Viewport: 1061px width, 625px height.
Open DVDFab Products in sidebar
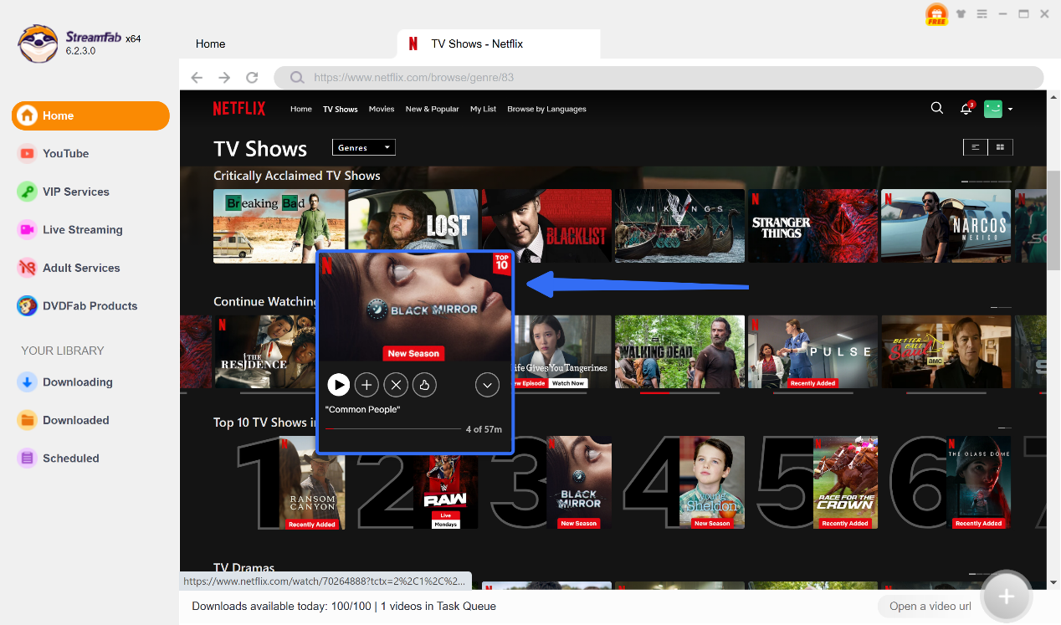tap(90, 306)
